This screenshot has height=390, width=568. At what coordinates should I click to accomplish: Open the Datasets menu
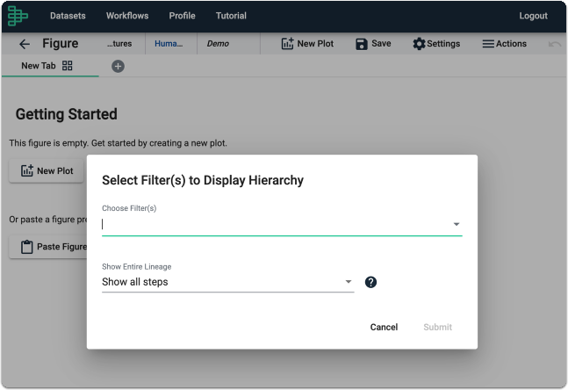pos(68,16)
